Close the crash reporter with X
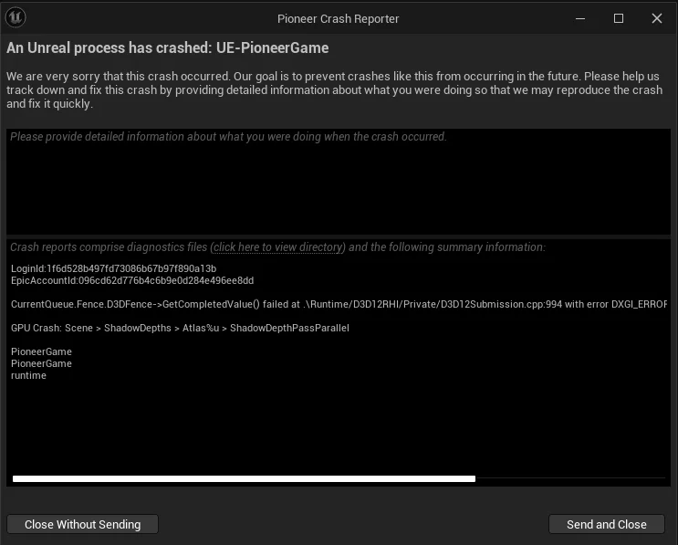 click(657, 18)
